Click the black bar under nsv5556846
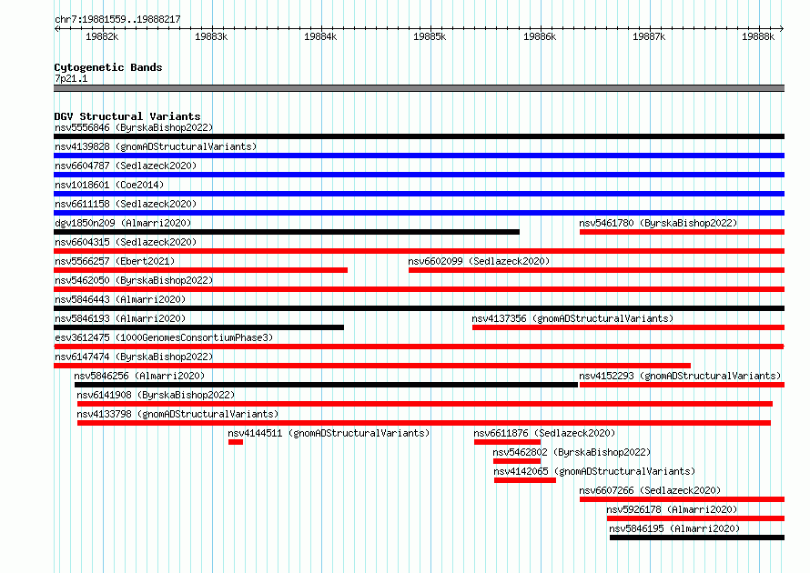Screen dimensions: 810x573 (419, 136)
